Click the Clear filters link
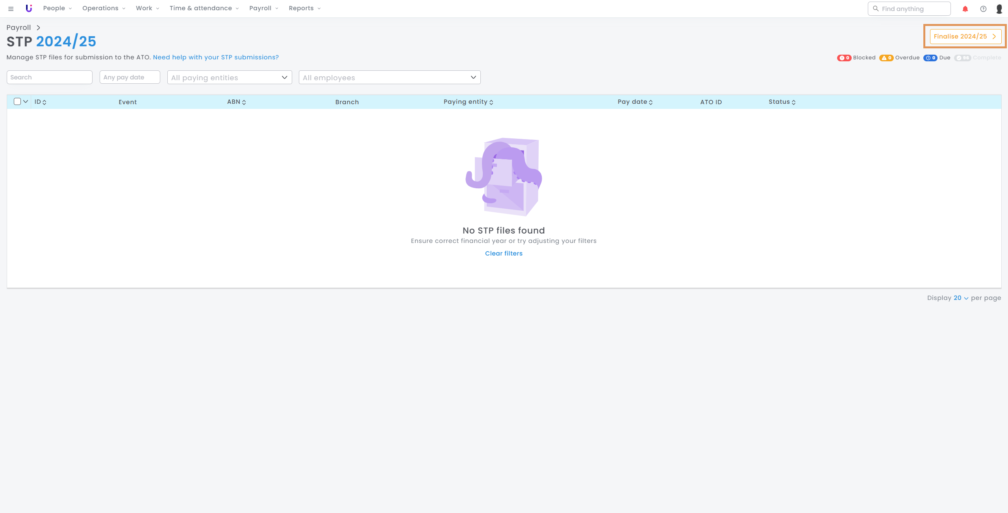The image size is (1008, 513). click(504, 254)
